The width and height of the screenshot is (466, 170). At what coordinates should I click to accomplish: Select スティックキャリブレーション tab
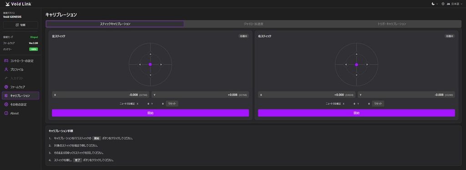coord(115,24)
